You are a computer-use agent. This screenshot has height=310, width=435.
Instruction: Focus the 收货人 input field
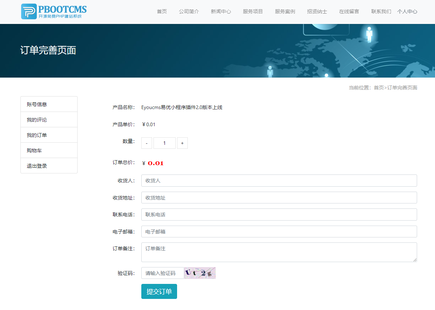pos(279,181)
